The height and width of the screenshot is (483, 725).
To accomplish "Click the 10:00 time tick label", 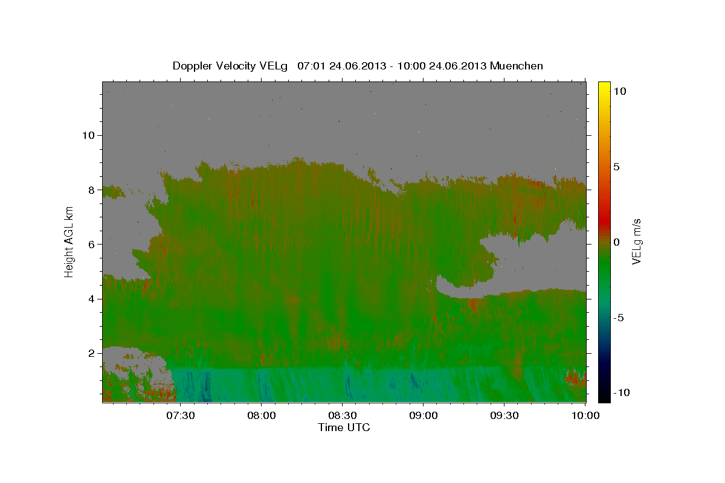I will [585, 415].
